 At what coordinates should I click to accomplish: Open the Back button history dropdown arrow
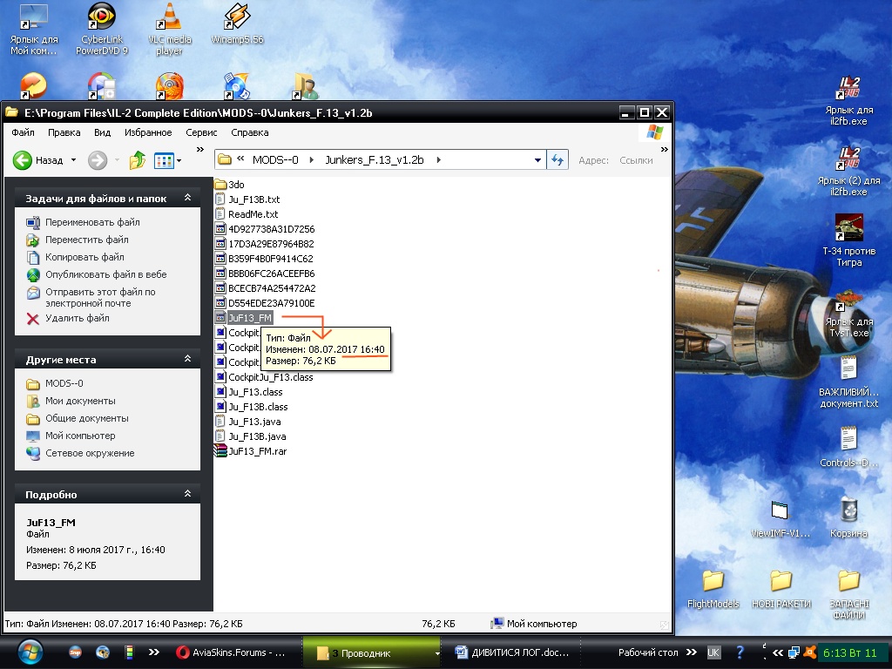(x=73, y=160)
